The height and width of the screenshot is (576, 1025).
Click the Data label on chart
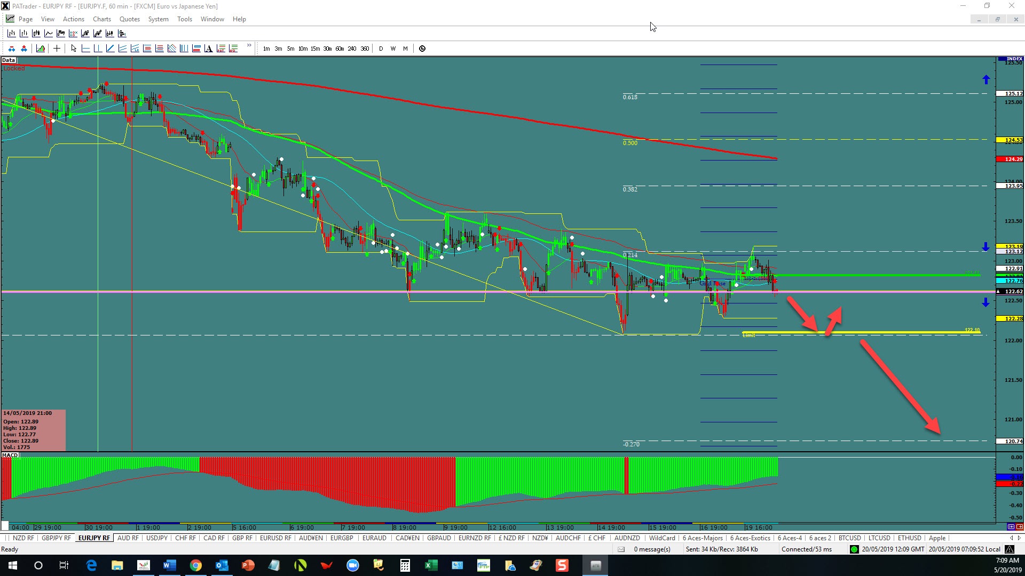click(x=9, y=60)
